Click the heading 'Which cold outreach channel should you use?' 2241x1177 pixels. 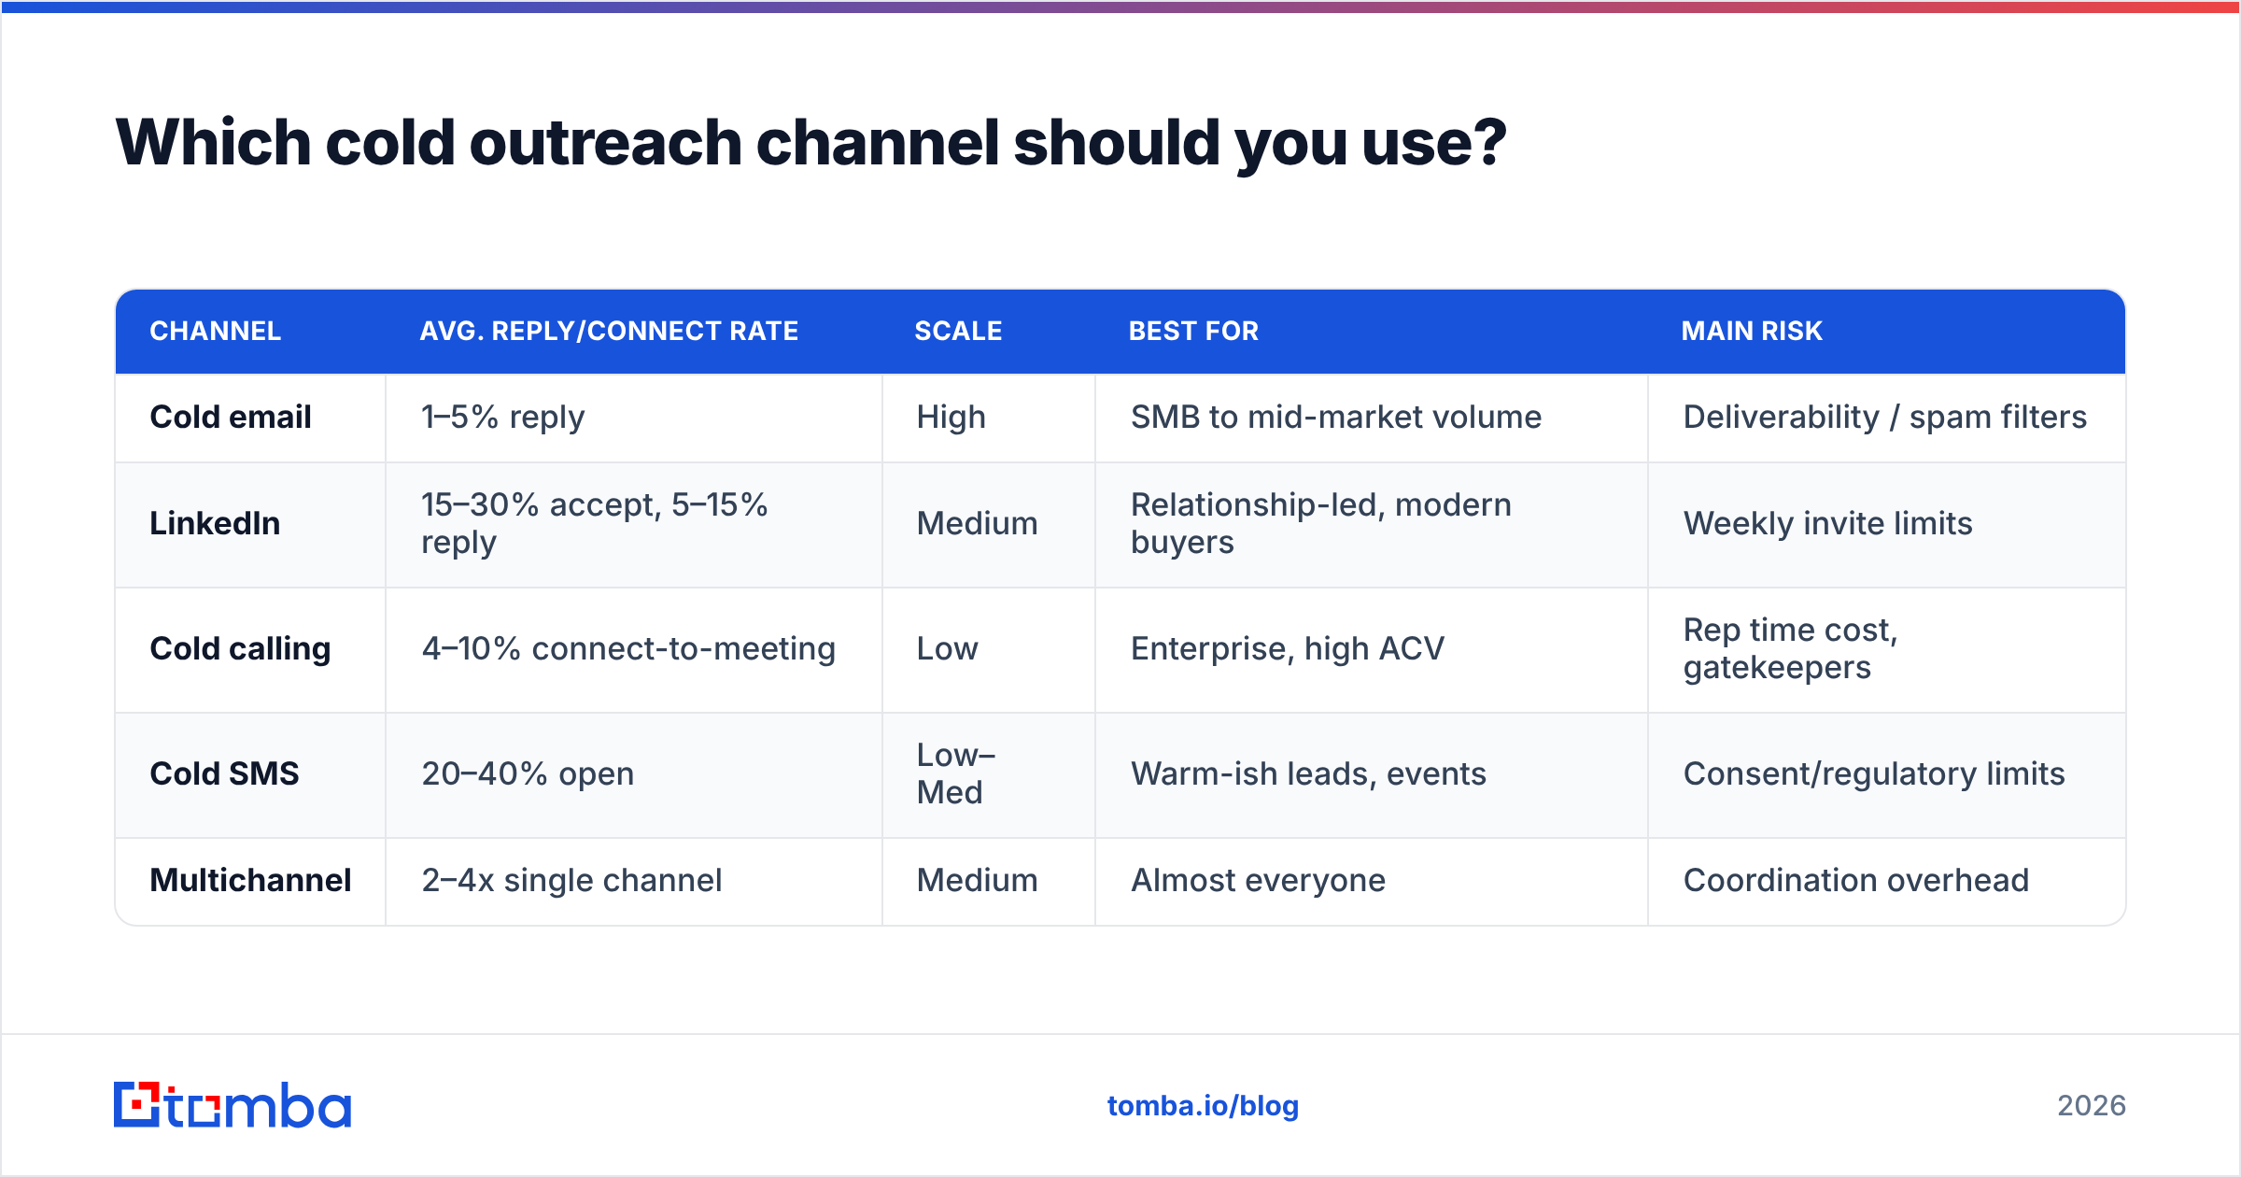click(x=810, y=143)
